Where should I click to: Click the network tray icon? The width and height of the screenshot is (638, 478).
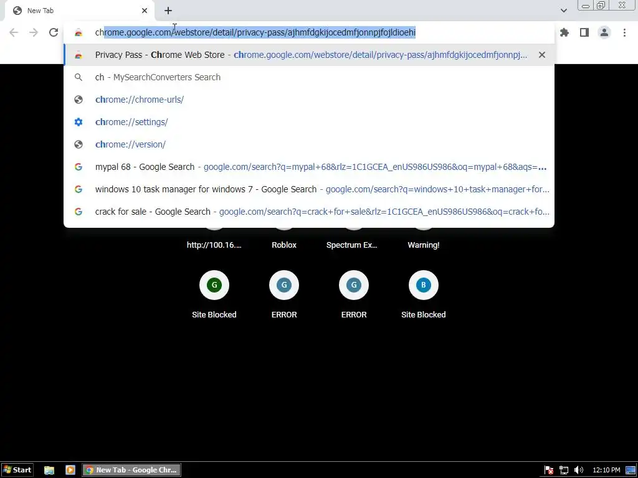click(563, 471)
